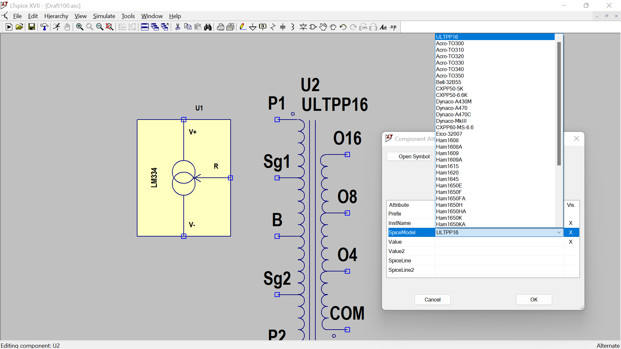Viewport: 621px width, 349px height.
Task: Open the Simulate menu
Action: tap(104, 16)
